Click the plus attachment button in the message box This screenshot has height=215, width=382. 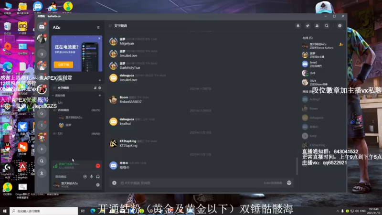point(114,183)
